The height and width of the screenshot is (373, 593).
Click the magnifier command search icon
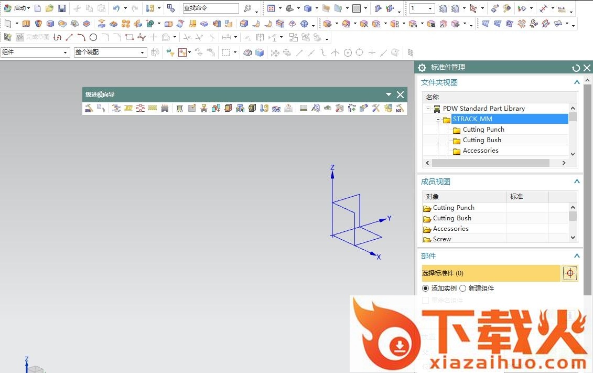(x=247, y=8)
